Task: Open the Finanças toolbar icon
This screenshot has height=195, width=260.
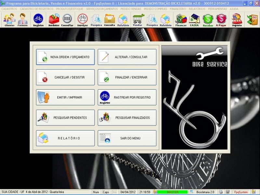Action: [x=181, y=20]
